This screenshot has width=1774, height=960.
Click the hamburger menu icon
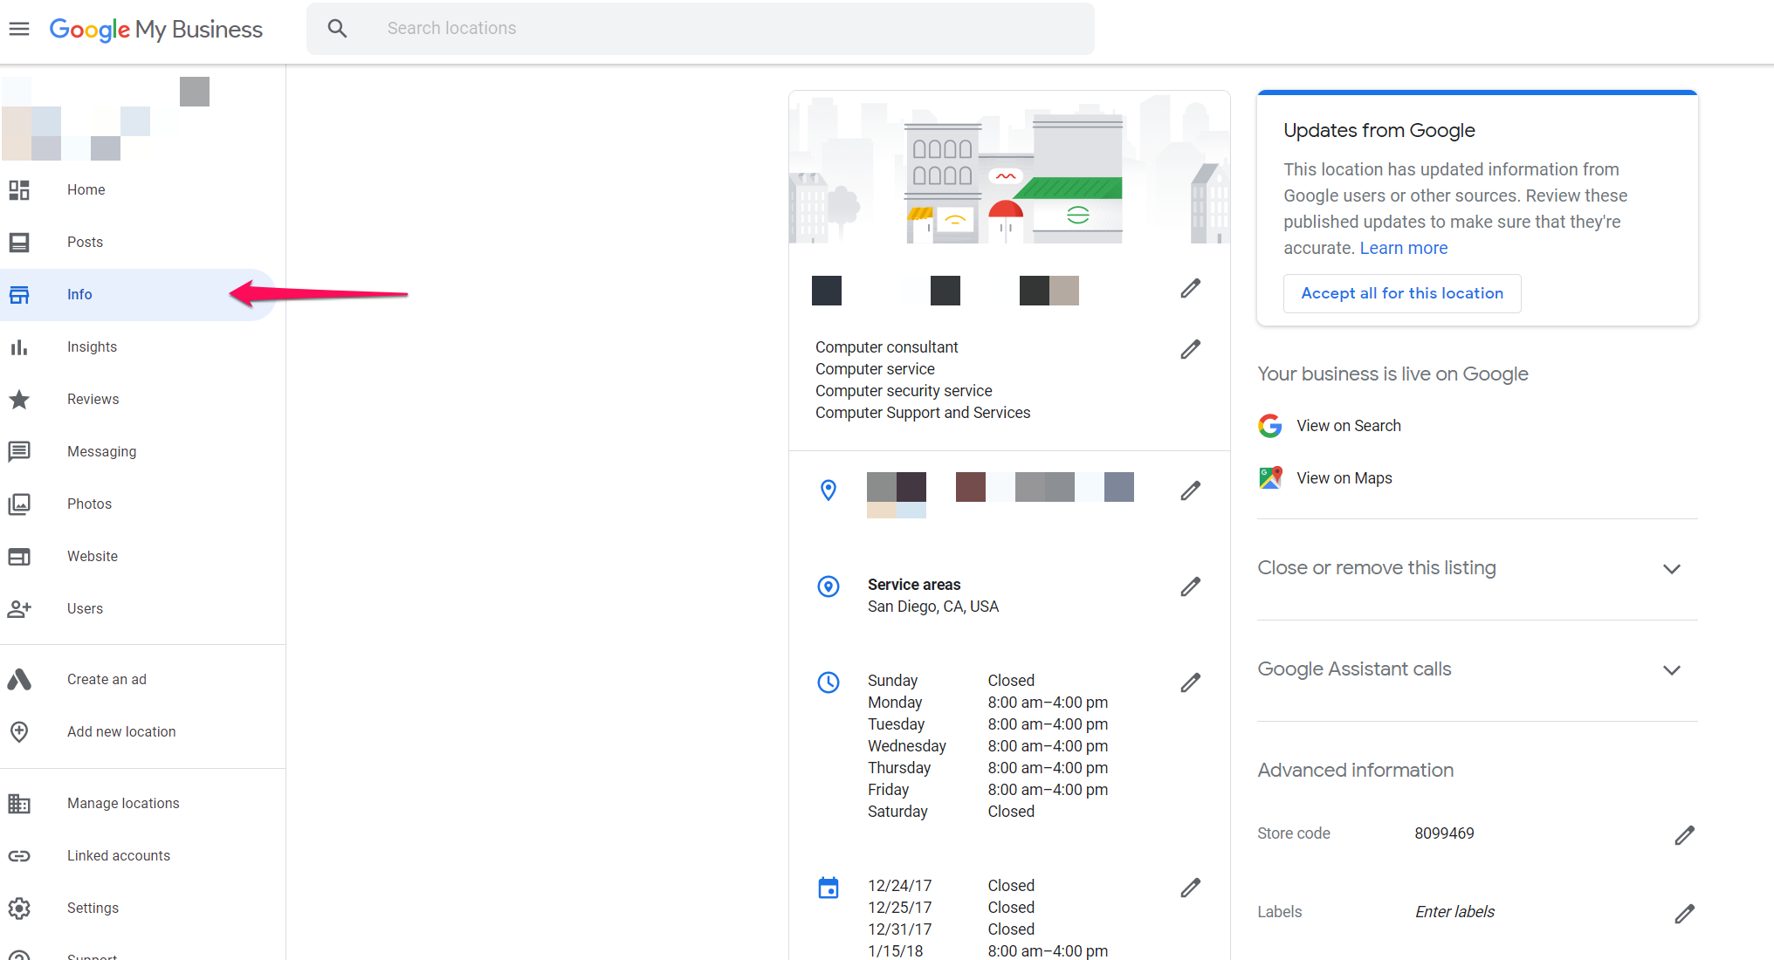click(21, 29)
